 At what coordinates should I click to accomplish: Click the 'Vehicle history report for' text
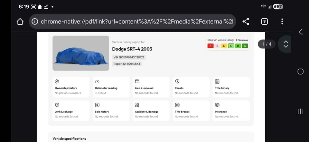tap(128, 42)
